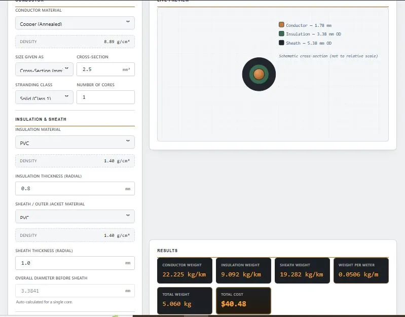Click 'Conductor – 1.78 mm' legend text
Screen dimensions: 405x317
[x=309, y=25]
